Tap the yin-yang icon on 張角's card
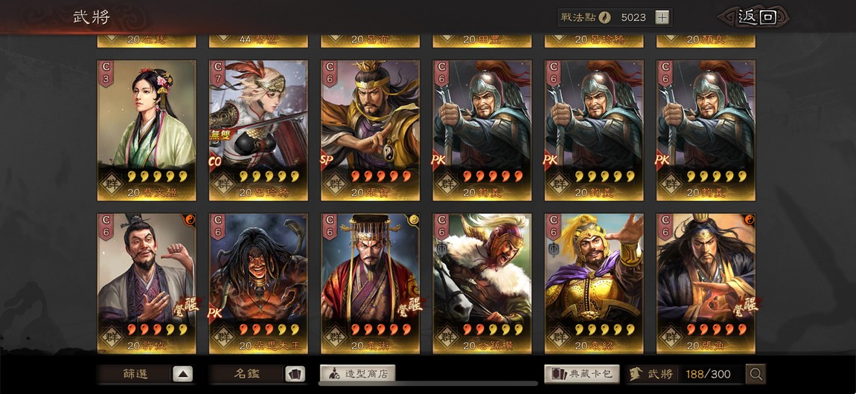This screenshot has width=856, height=394. click(750, 219)
